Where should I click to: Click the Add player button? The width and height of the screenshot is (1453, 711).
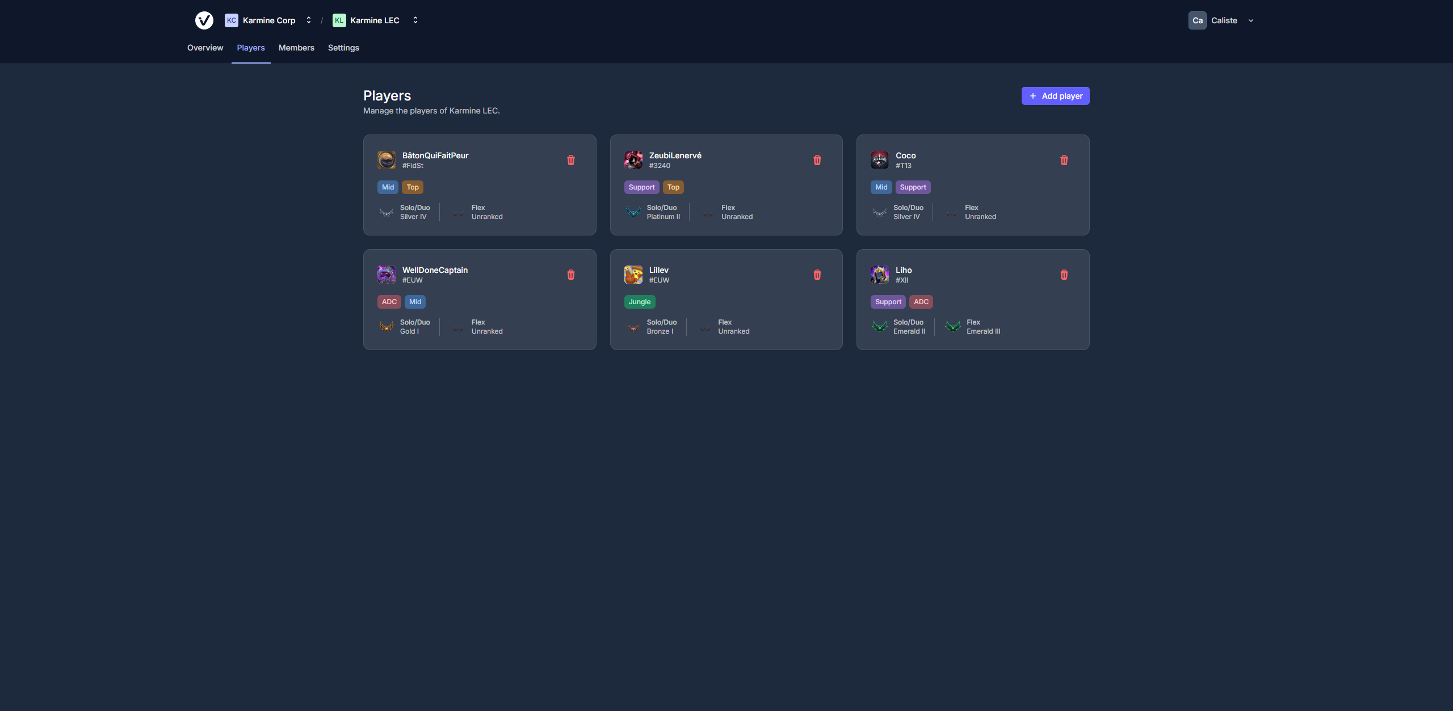point(1055,95)
